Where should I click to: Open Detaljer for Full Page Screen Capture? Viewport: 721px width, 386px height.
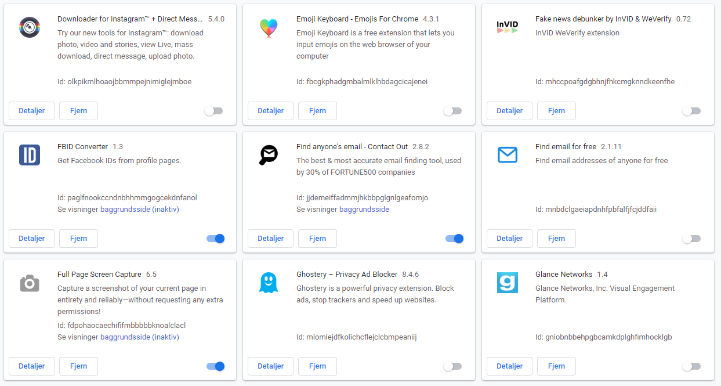[x=31, y=366]
